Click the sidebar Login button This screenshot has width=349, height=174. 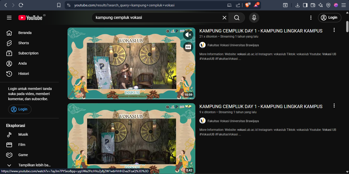(20, 109)
